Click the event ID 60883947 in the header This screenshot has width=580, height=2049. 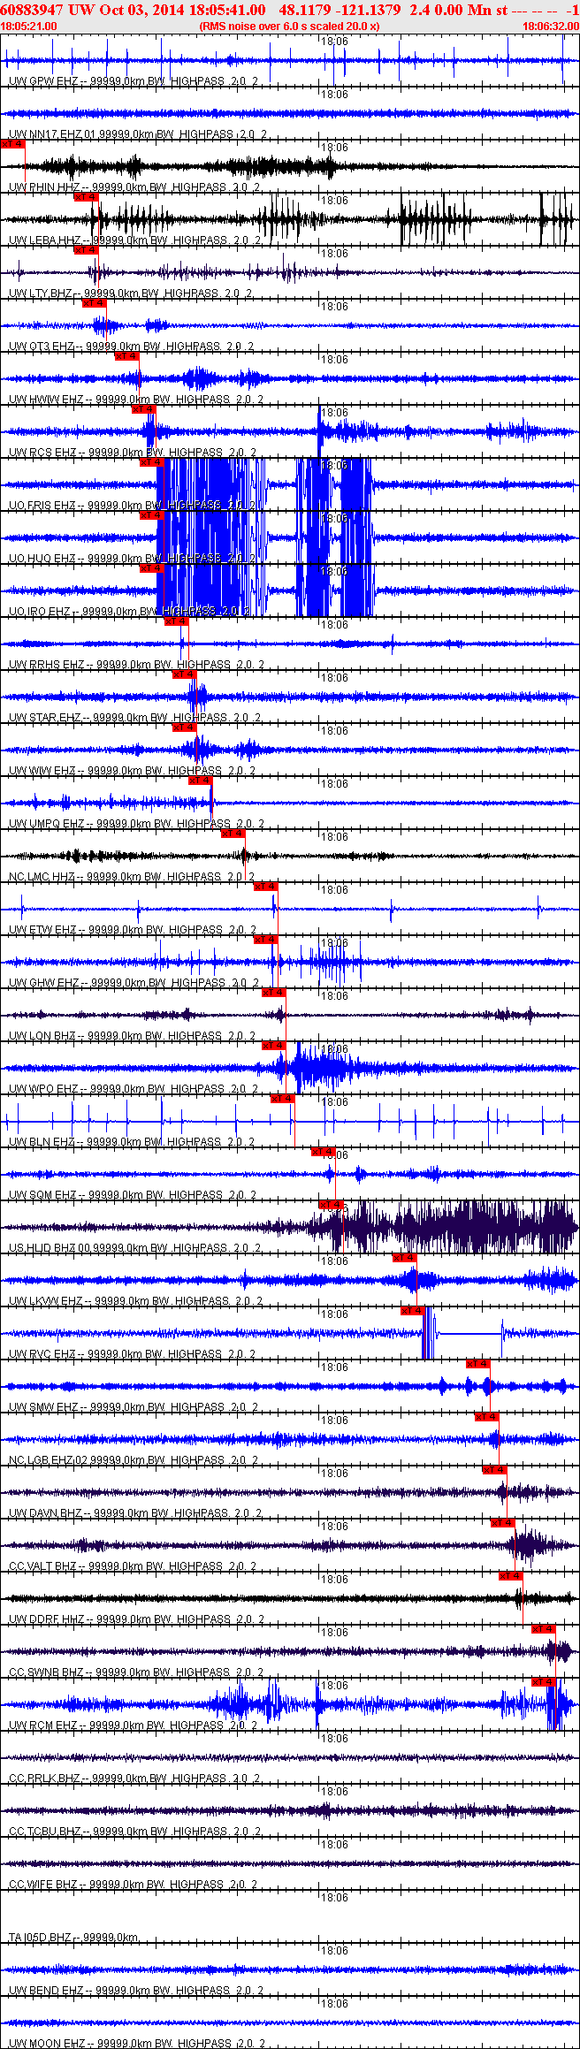click(31, 10)
